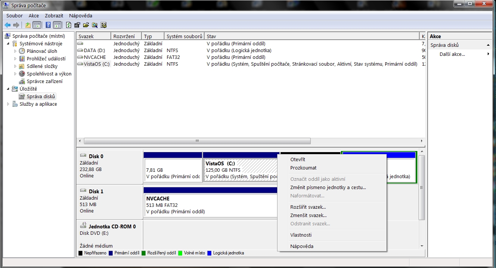
Task: Click the bright green Volné místo legend swatch
Action: point(180,253)
